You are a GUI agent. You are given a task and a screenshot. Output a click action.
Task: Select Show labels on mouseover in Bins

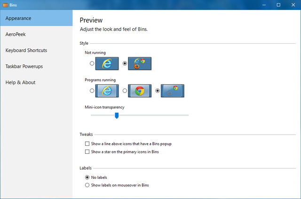[87, 185]
